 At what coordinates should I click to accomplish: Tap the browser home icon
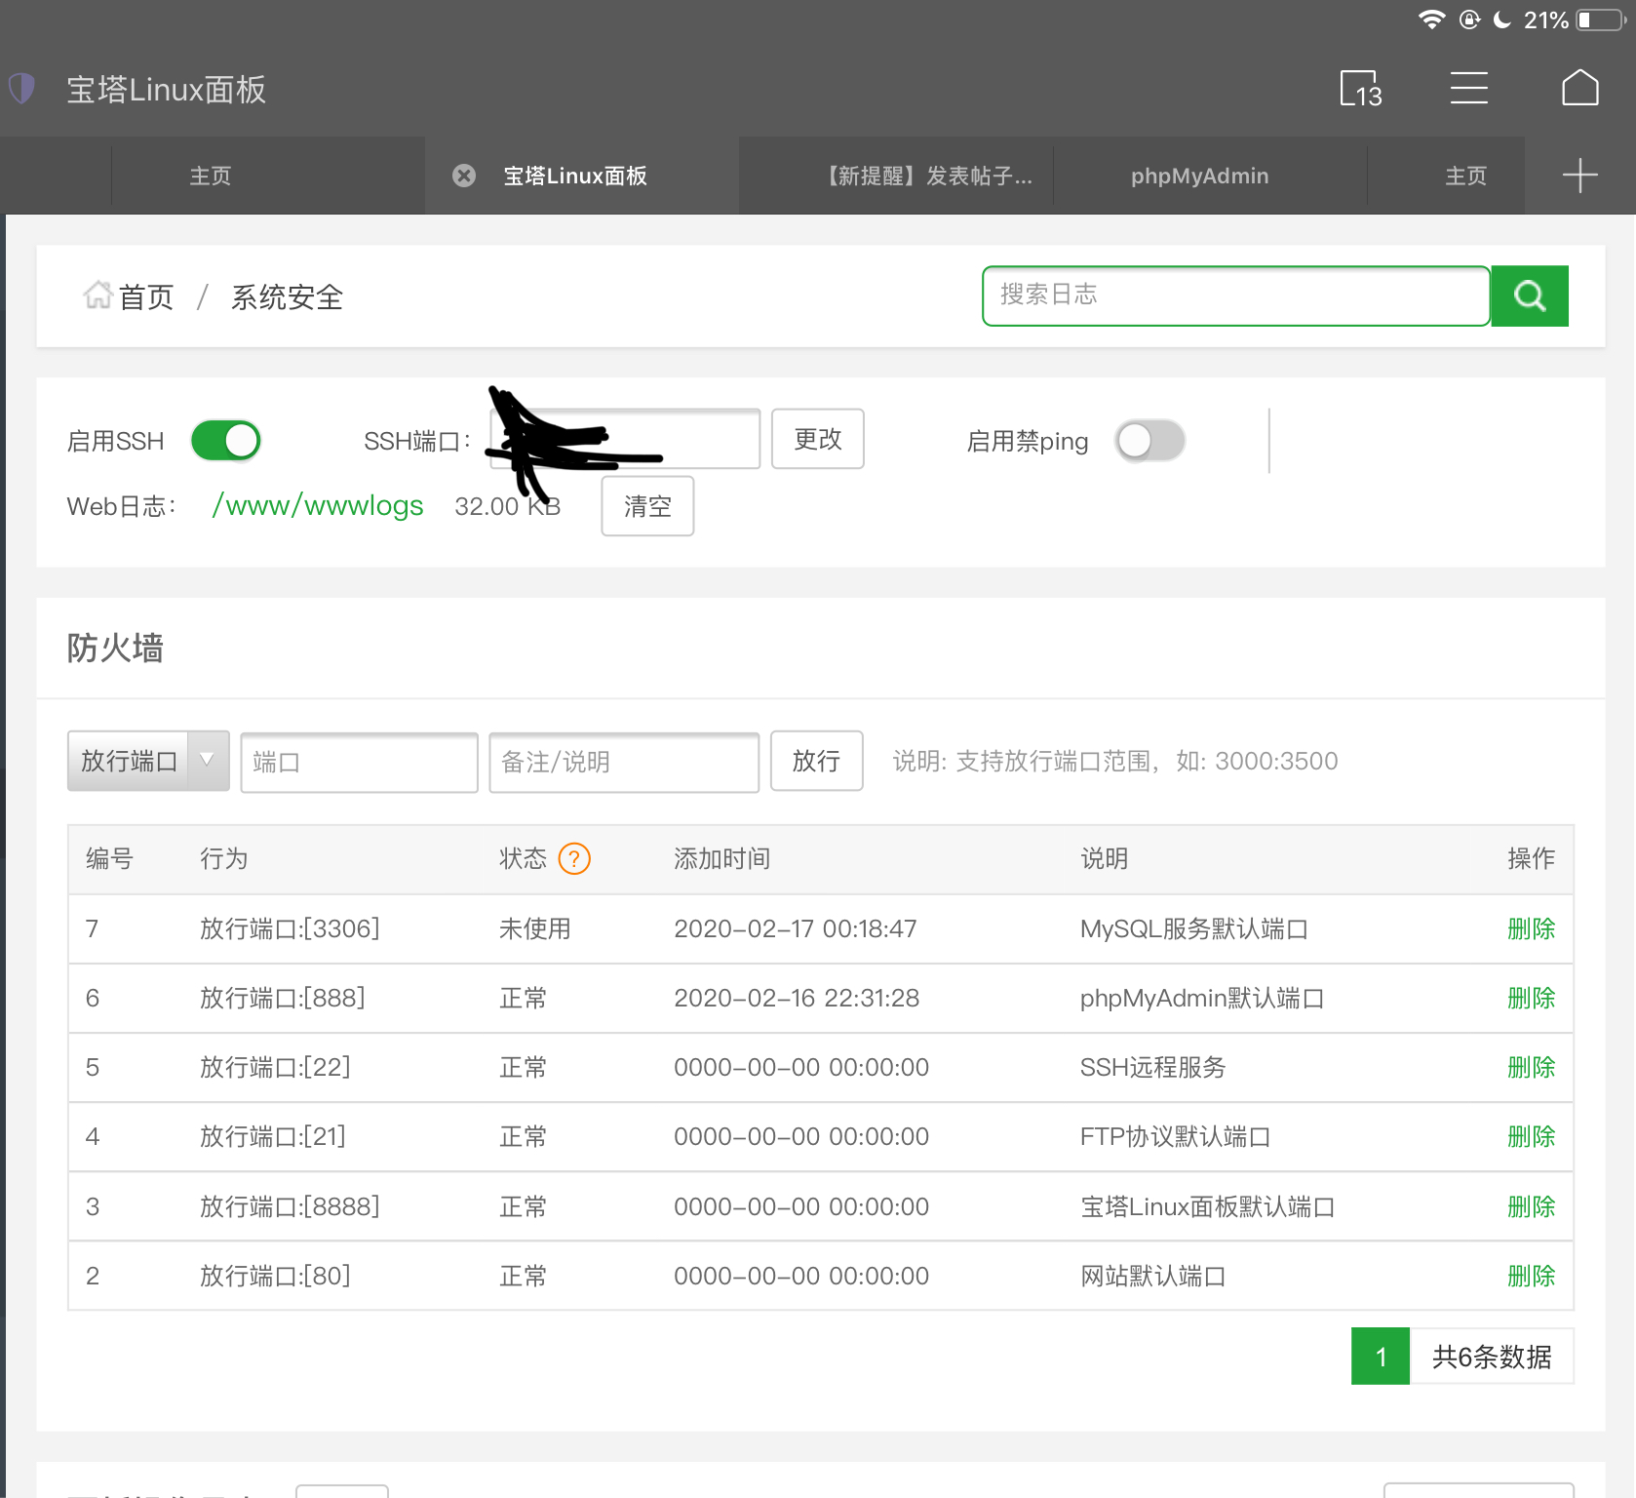click(1579, 89)
